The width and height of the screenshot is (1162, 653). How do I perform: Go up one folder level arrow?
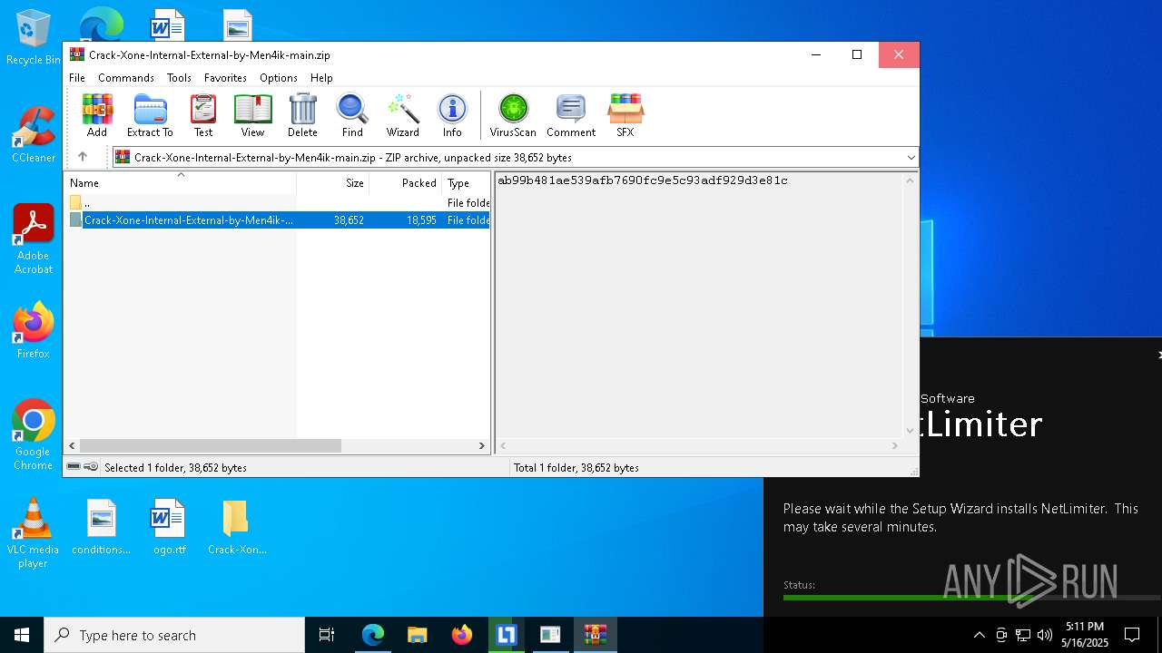pyautogui.click(x=83, y=157)
